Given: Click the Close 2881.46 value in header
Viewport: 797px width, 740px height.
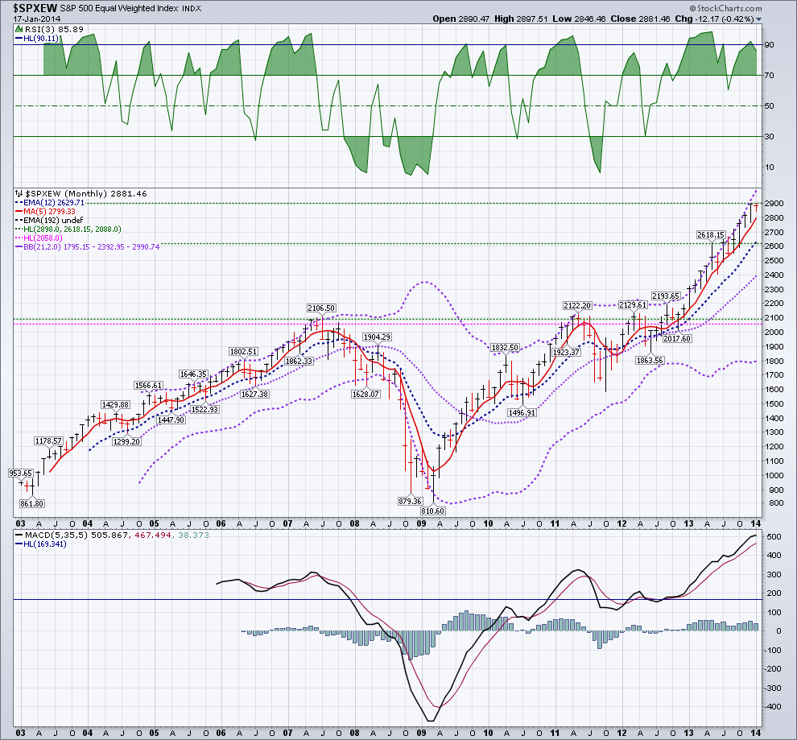Looking at the screenshot, I should coord(678,18).
